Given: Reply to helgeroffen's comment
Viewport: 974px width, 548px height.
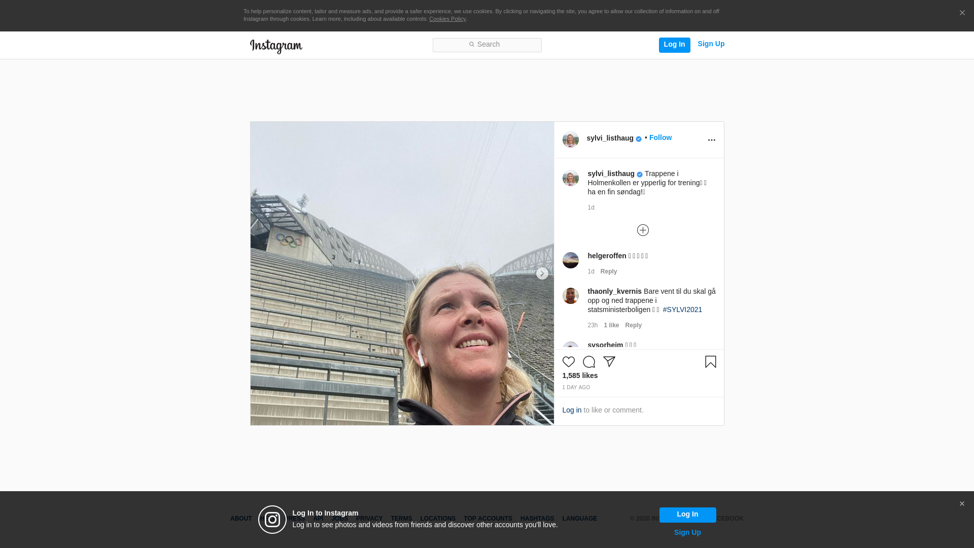Looking at the screenshot, I should pos(609,271).
